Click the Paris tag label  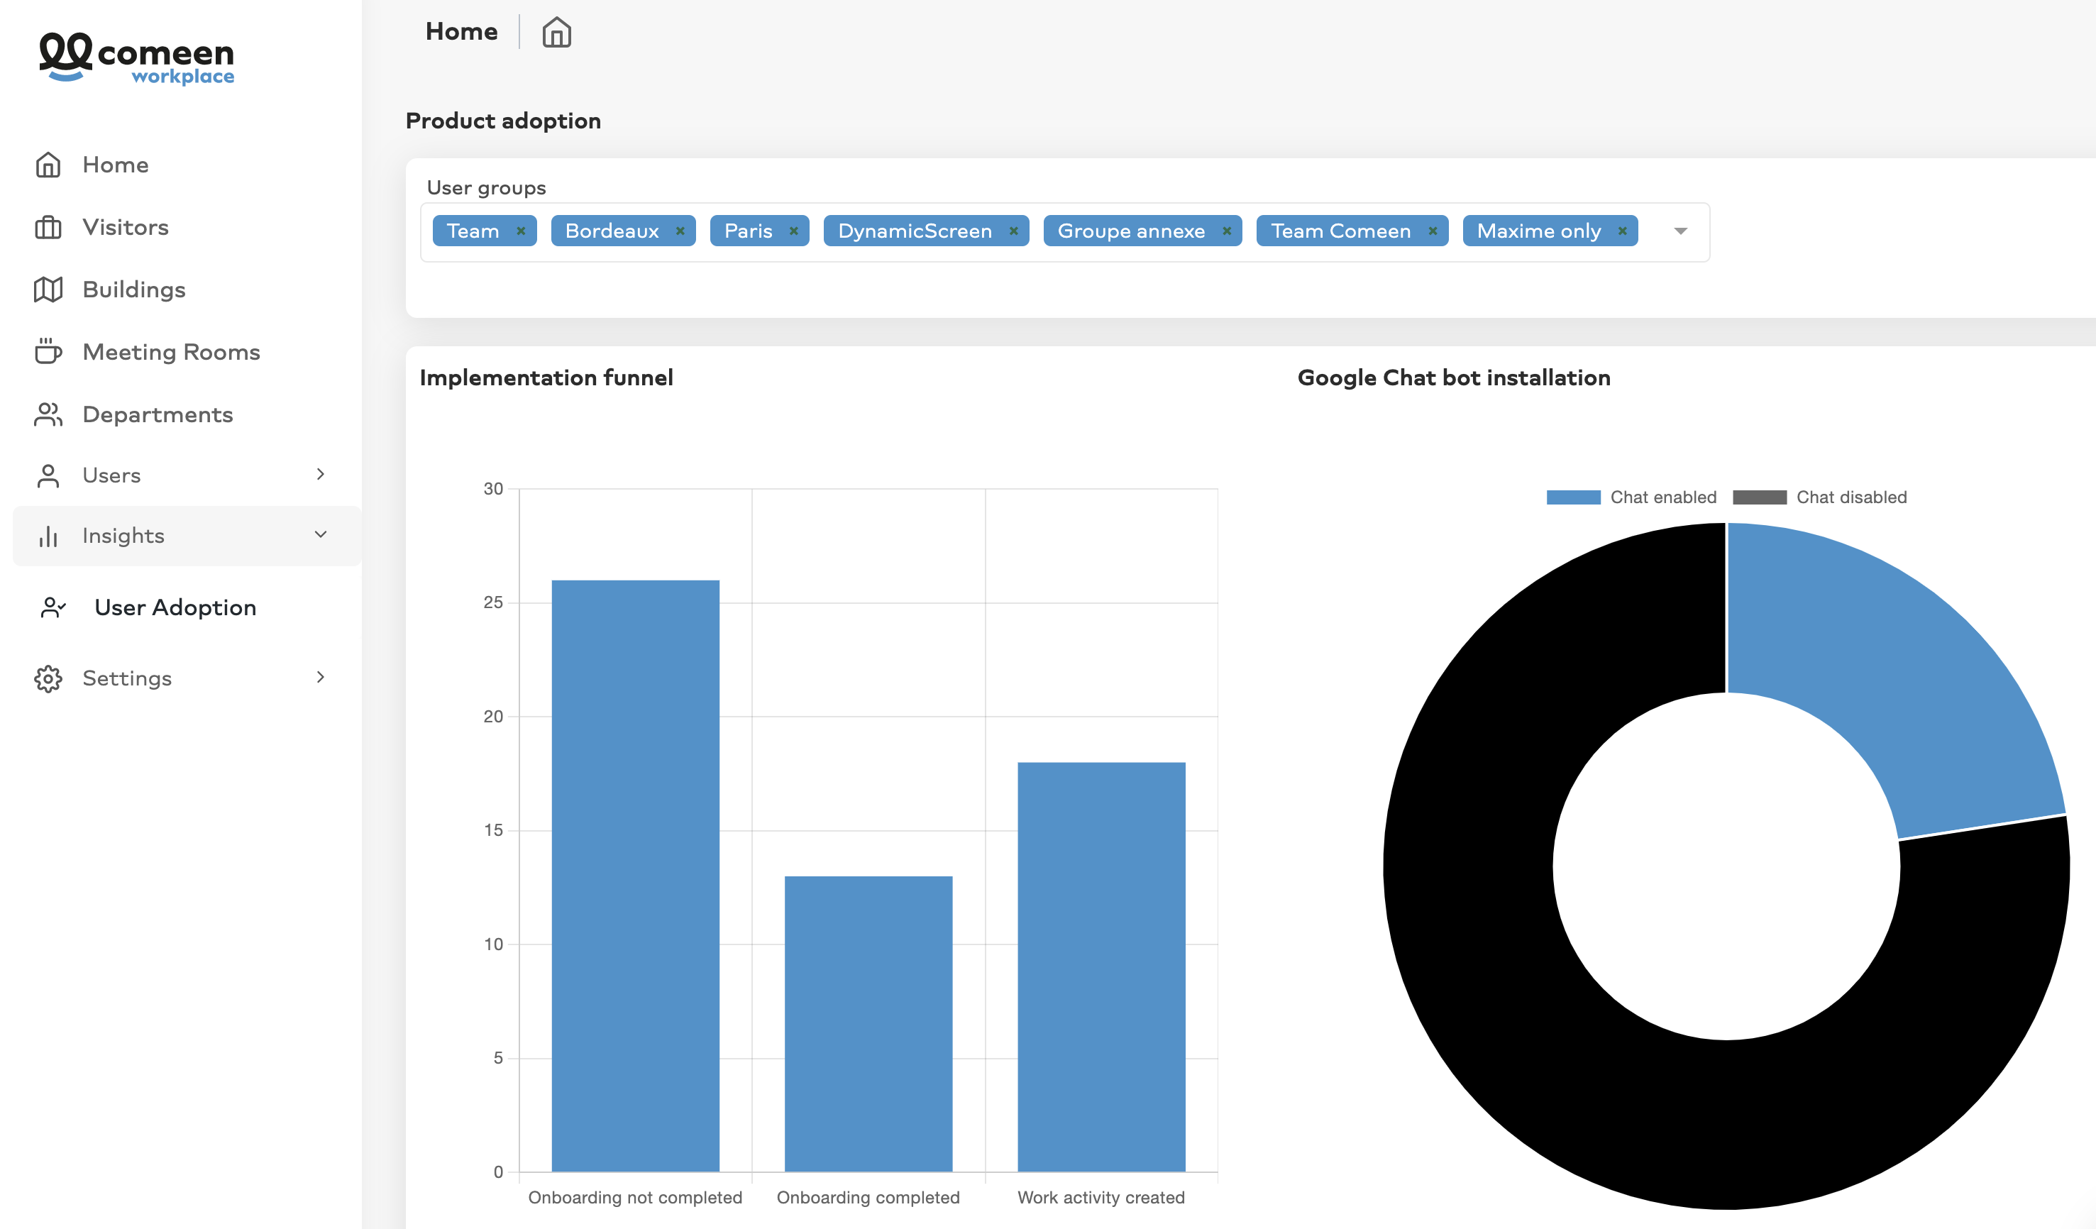pyautogui.click(x=749, y=231)
